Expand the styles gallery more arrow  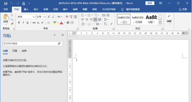pyautogui.click(x=160, y=23)
